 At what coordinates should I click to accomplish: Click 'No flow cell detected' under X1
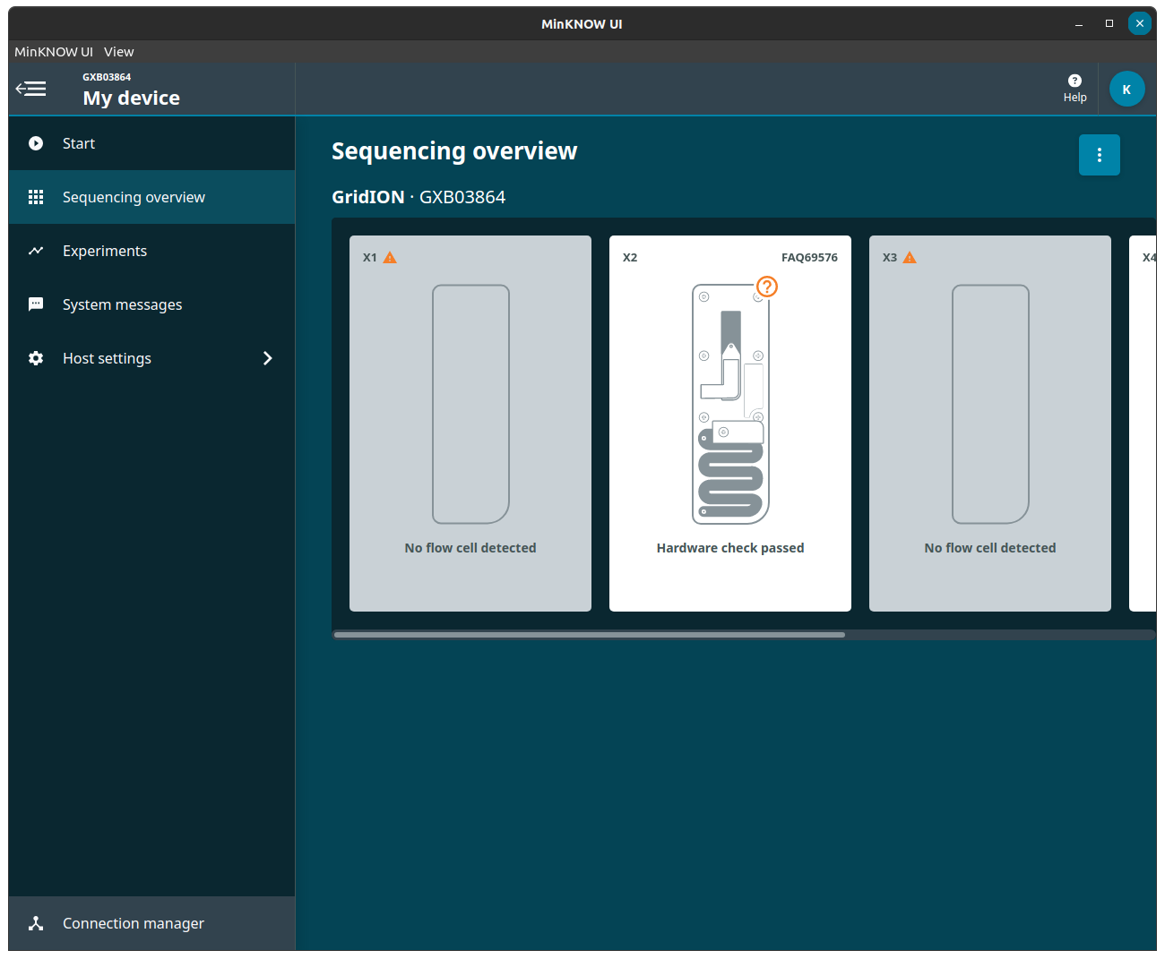click(470, 548)
